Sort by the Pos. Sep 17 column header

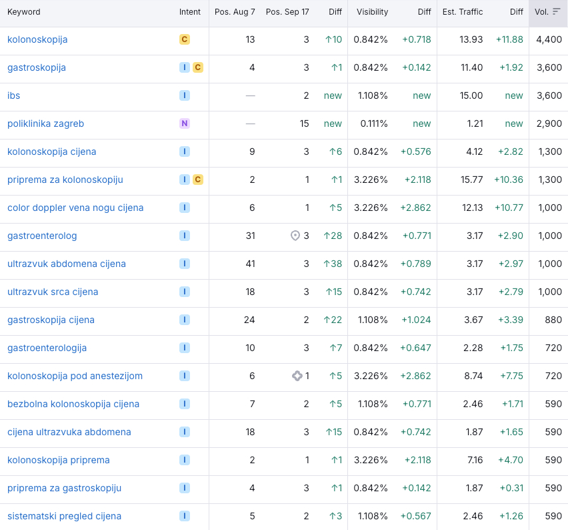pos(287,12)
